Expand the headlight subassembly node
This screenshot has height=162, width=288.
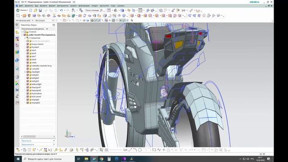[25, 72]
